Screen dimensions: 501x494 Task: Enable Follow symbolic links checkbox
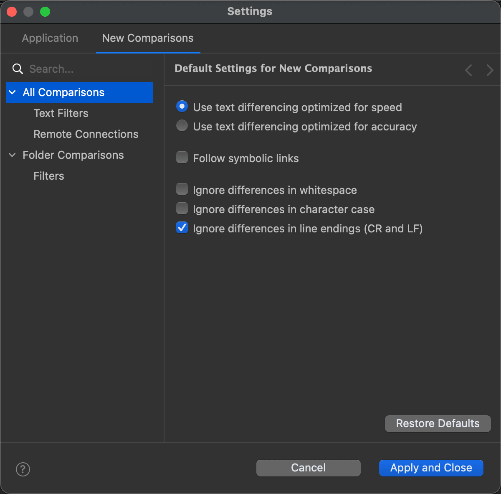182,158
